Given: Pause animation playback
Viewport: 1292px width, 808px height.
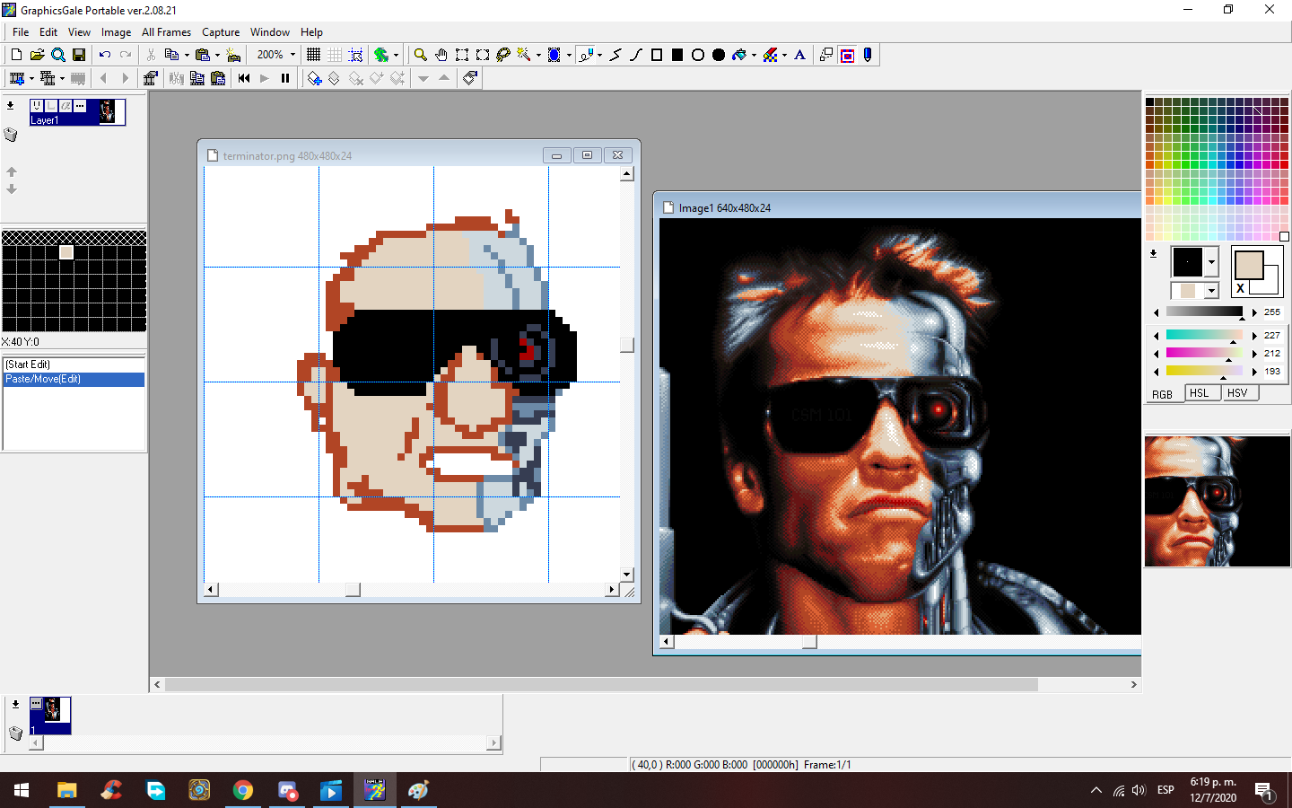Looking at the screenshot, I should [285, 78].
